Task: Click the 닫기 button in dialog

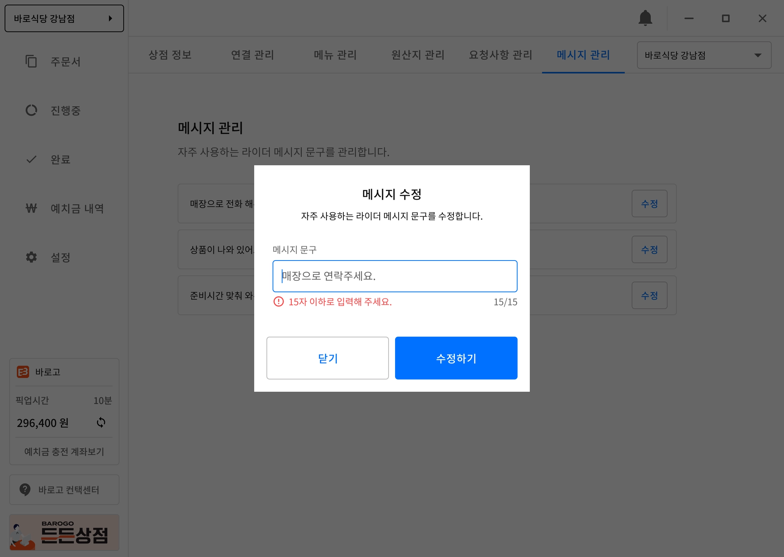Action: click(327, 358)
